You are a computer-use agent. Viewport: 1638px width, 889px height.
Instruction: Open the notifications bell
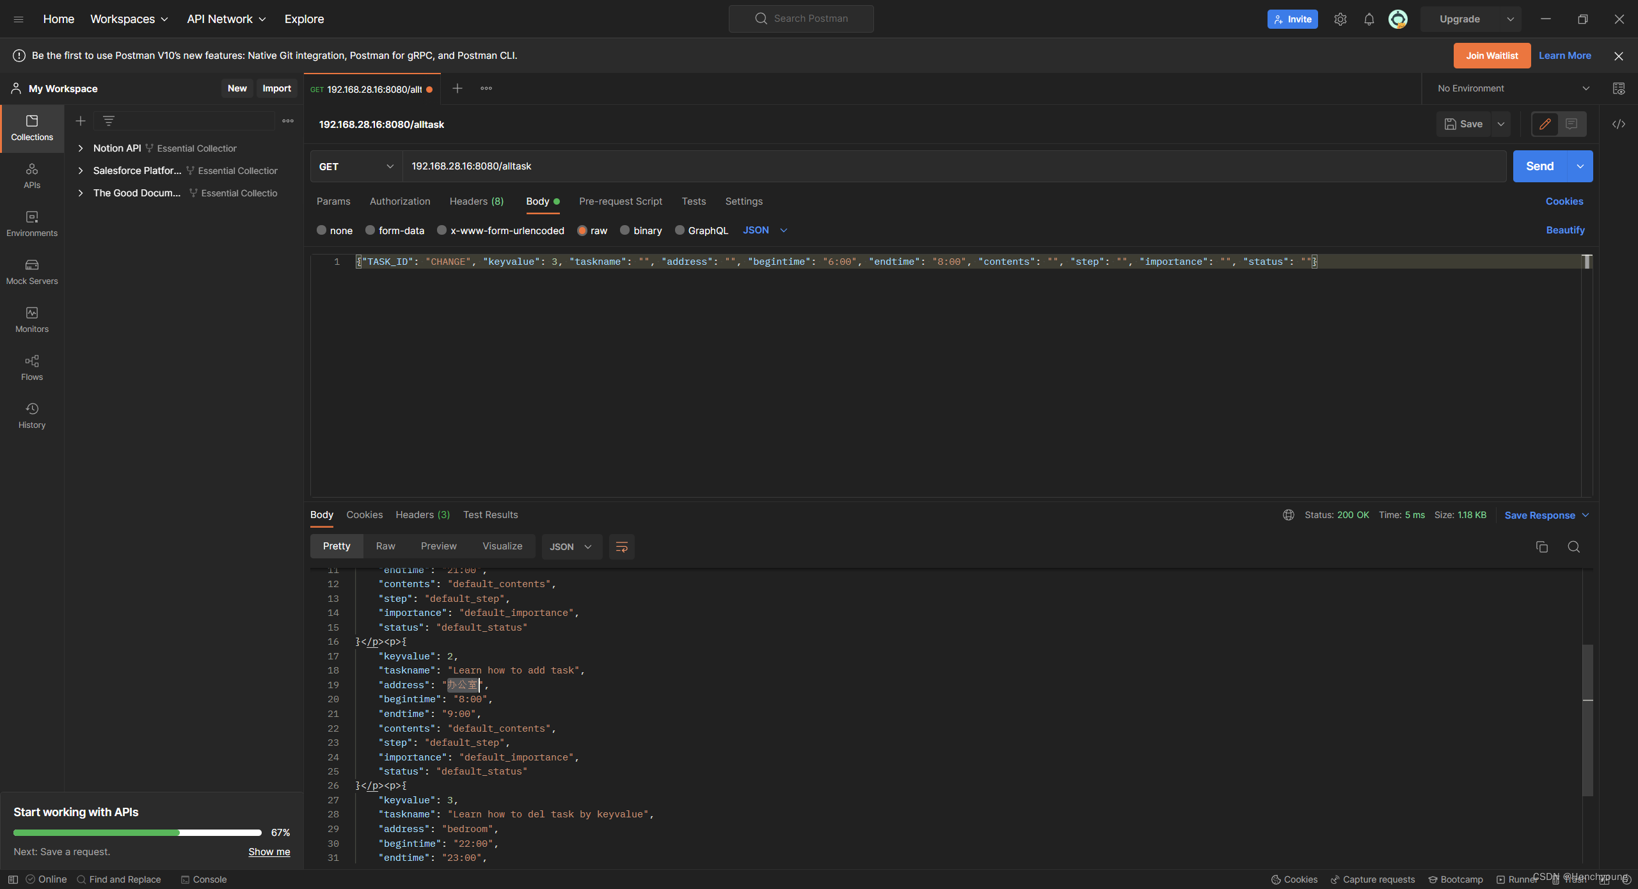pos(1369,19)
